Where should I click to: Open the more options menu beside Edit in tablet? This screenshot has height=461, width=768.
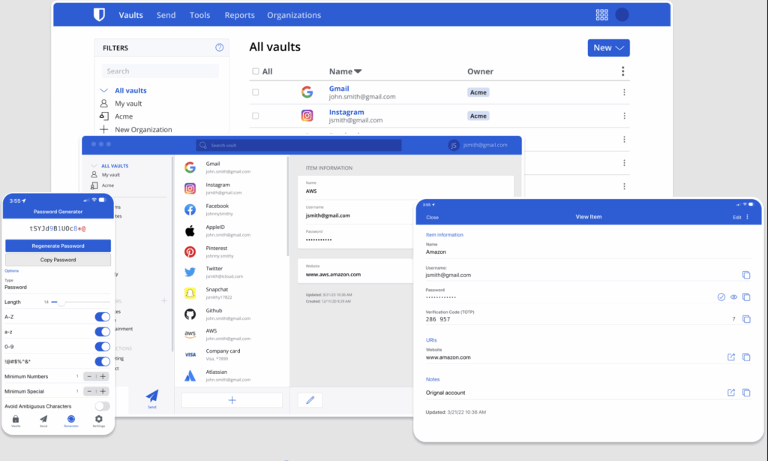(x=748, y=217)
